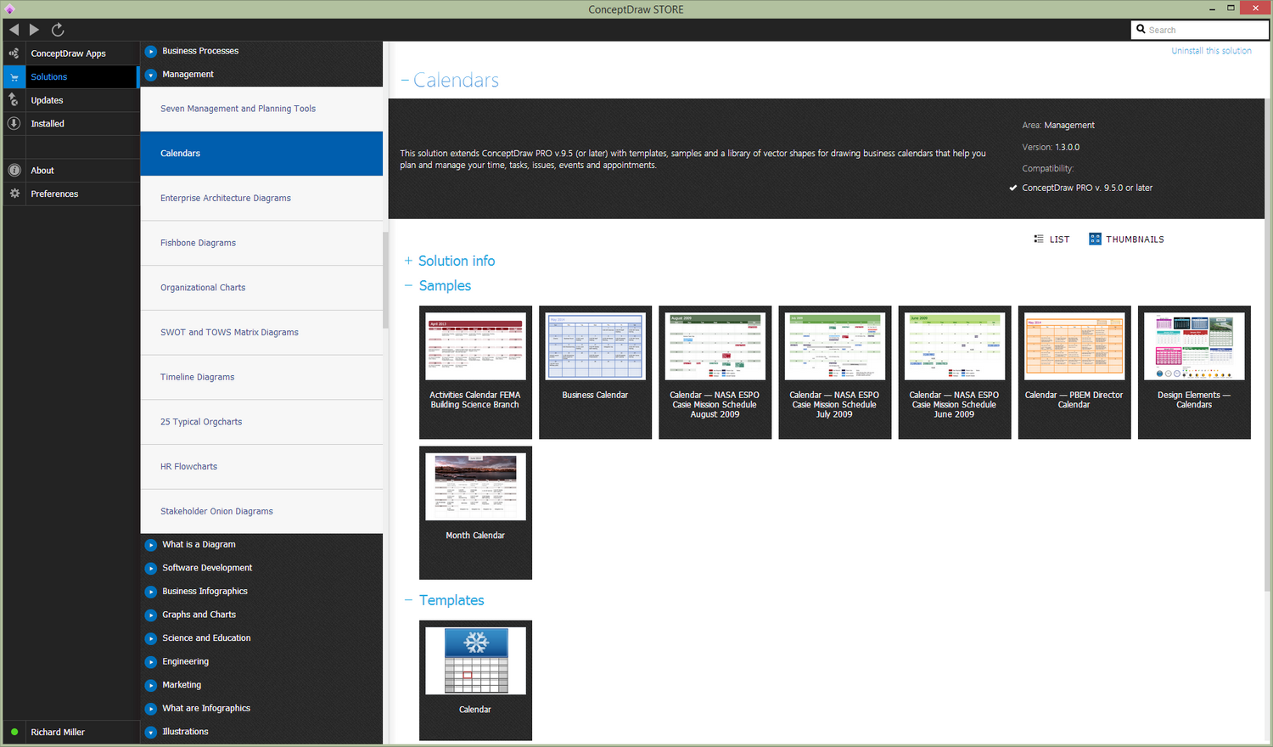Expand What is a Diagram category

tap(151, 545)
